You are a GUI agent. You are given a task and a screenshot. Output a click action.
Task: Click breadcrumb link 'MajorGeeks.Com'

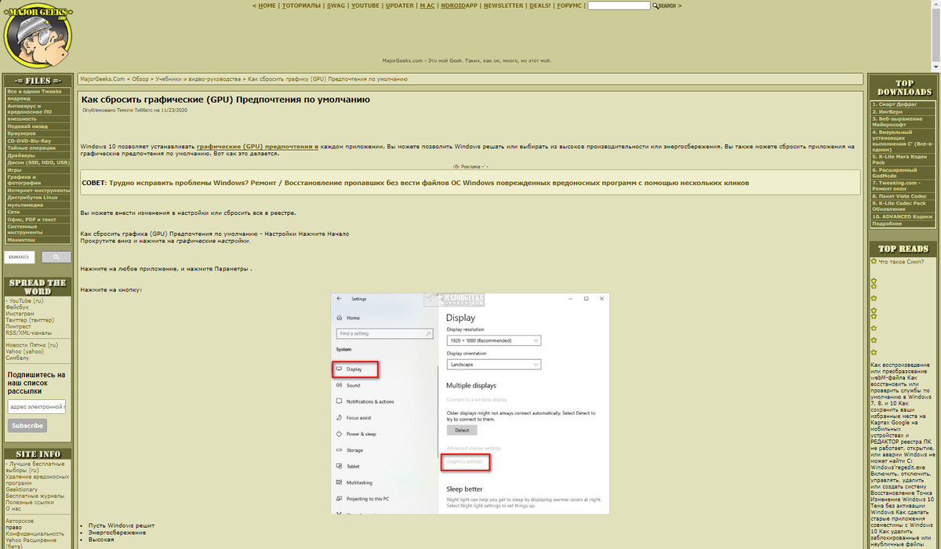pos(102,78)
